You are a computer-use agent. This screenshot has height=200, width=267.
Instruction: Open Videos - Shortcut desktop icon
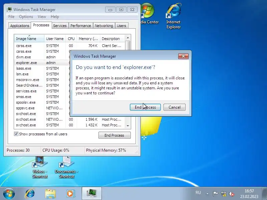pos(40,167)
